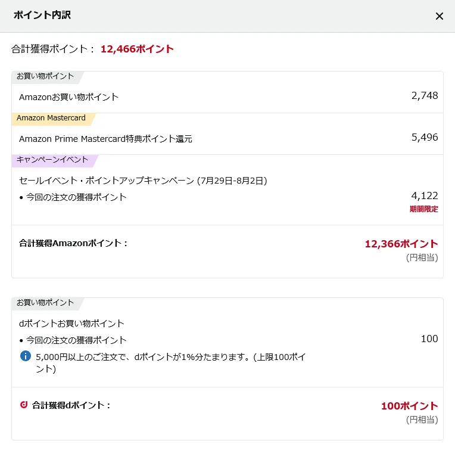Click the first お買い物ポイント gray label
Screen dimensions: 455x450
[x=45, y=76]
